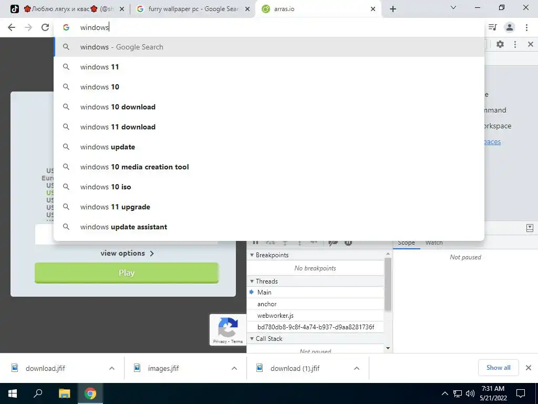Open reCAPTCHA Terms link
Image resolution: width=538 pixels, height=404 pixels.
237,341
